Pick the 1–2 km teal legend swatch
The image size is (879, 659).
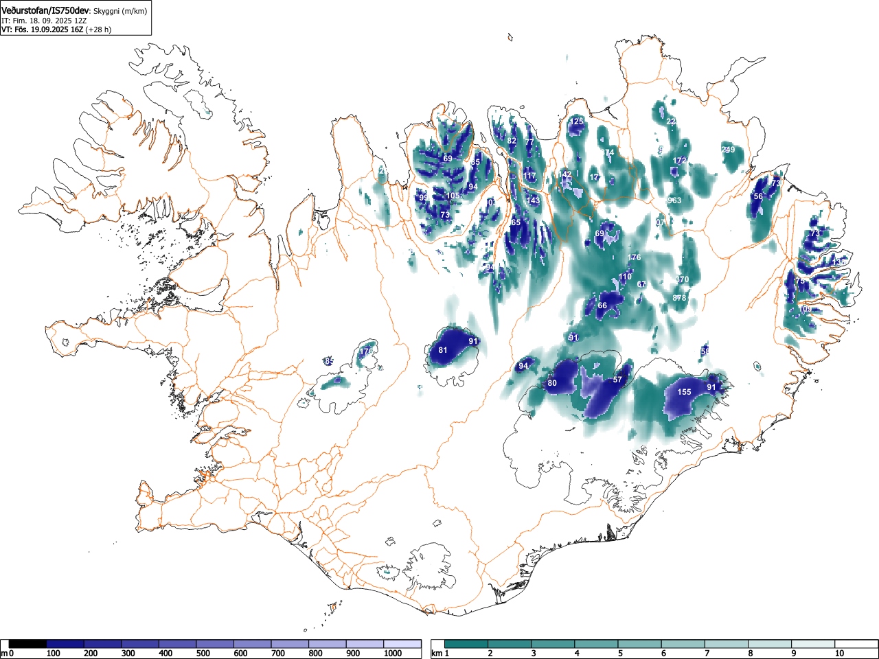tap(466, 644)
